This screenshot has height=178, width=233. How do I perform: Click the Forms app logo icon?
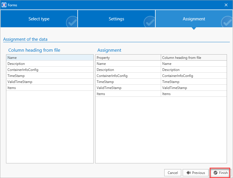(4, 5)
